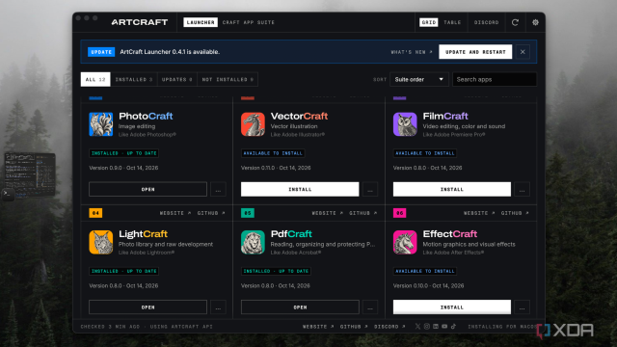Viewport: 617px width, 347px height.
Task: Select the Launcher tab
Action: coord(201,22)
